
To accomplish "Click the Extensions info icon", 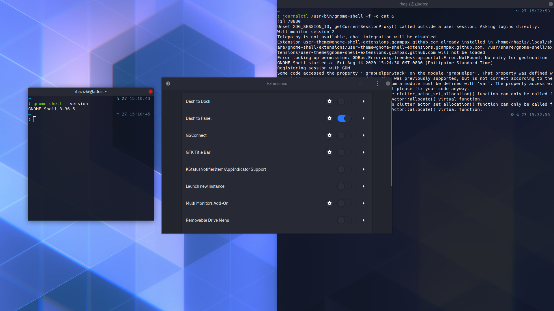I will 168,84.
